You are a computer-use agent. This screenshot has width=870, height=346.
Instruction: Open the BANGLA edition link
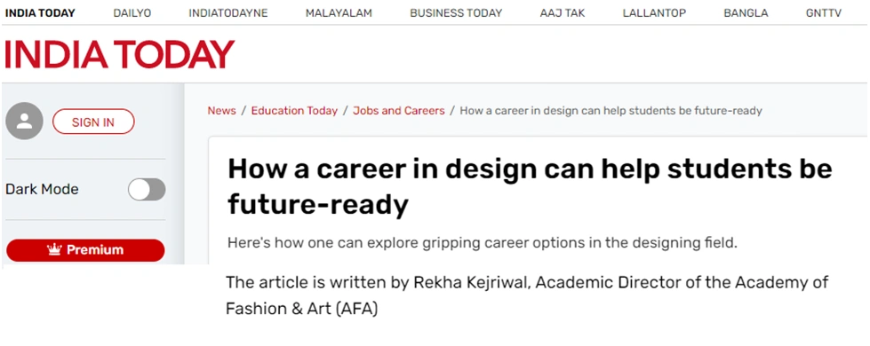746,13
